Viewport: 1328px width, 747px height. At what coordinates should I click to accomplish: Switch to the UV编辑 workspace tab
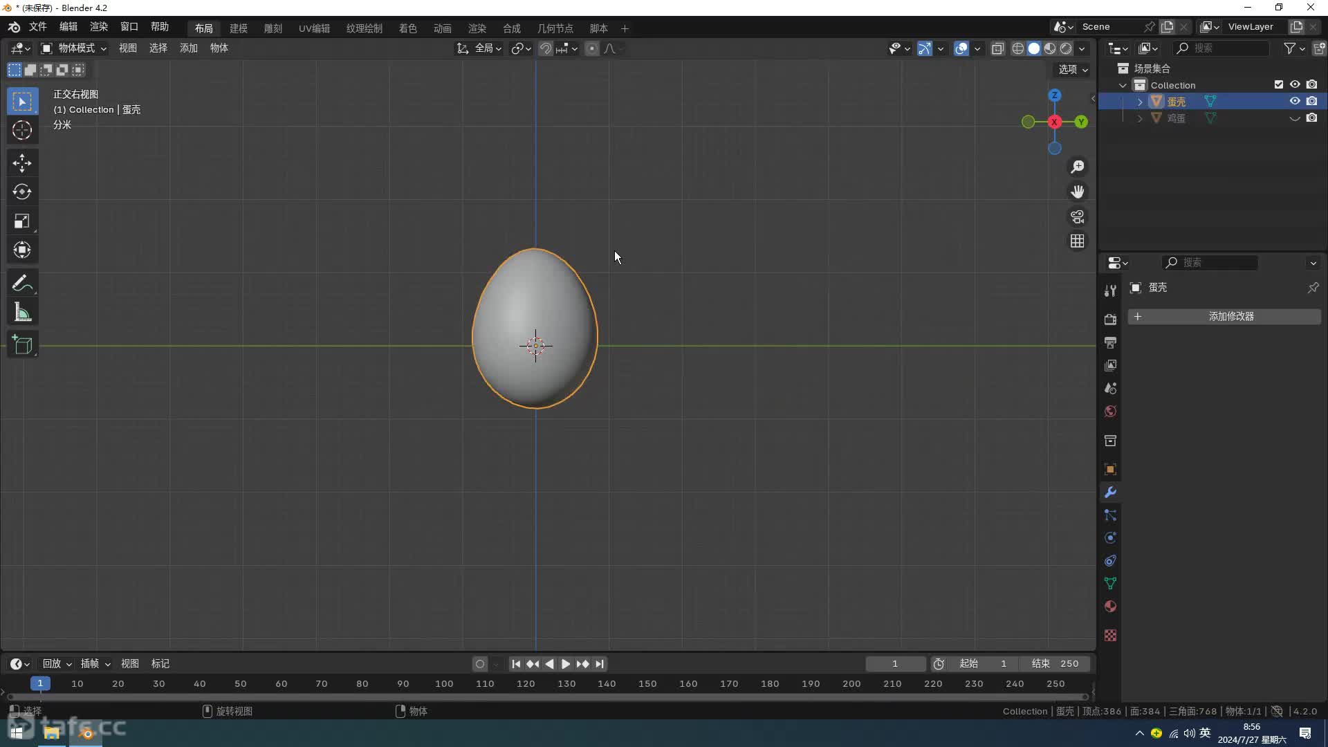[x=314, y=28]
